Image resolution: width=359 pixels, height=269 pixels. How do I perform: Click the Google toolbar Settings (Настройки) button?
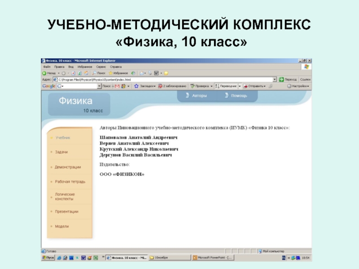point(298,86)
